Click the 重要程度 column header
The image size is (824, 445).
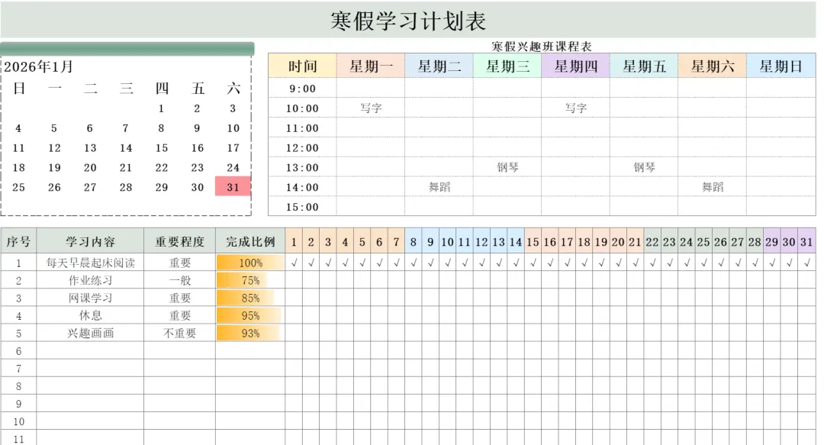click(x=180, y=241)
